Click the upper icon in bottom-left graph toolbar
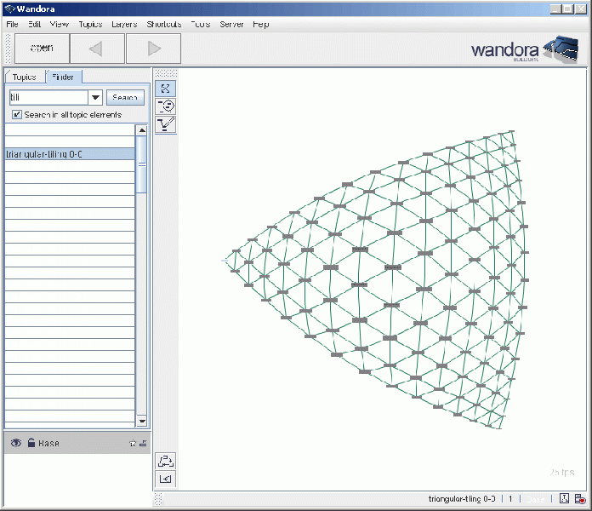592x511 pixels. [166, 461]
